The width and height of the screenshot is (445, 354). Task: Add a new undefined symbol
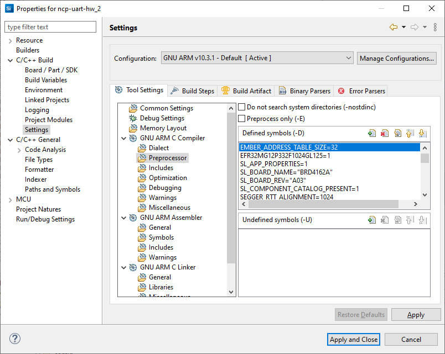tap(372, 219)
